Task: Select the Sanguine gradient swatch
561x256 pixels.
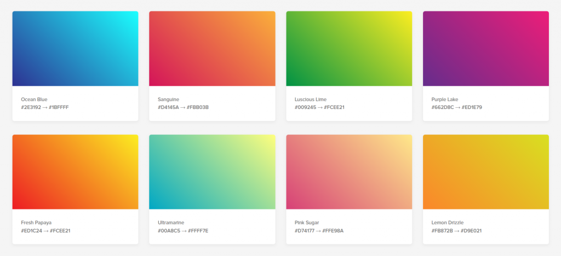Action: pos(212,49)
